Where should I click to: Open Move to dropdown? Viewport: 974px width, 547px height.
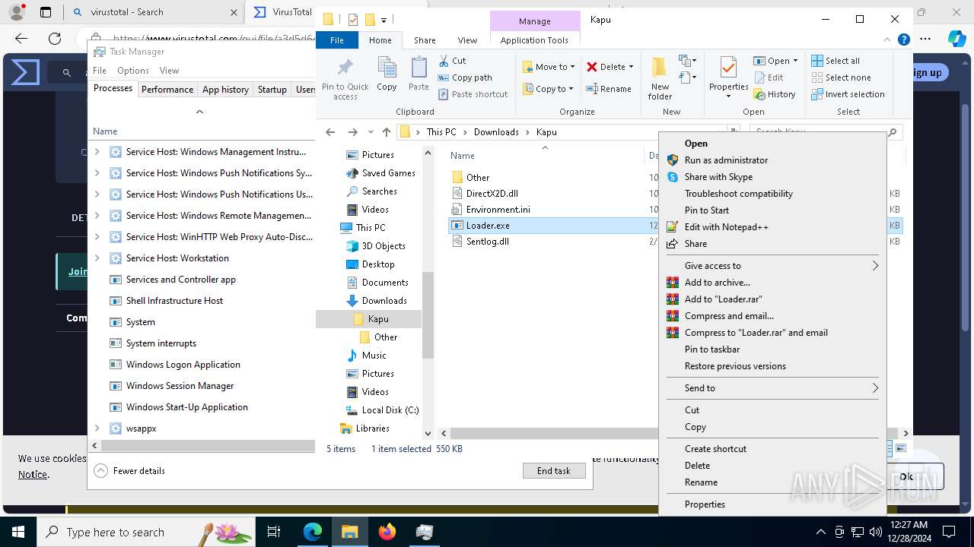pyautogui.click(x=549, y=67)
